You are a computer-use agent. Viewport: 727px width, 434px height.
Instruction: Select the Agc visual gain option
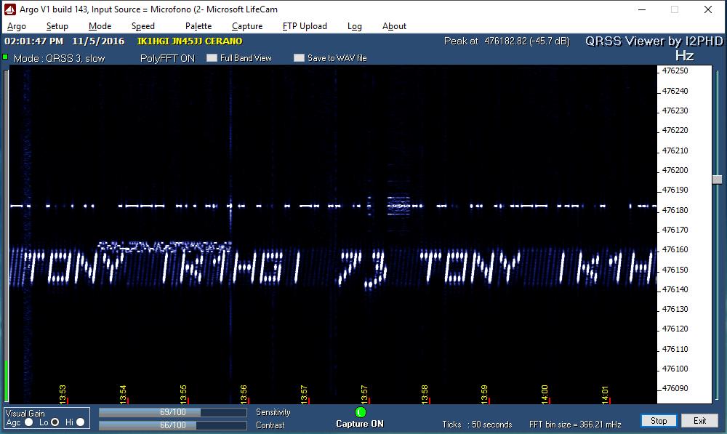[29, 422]
